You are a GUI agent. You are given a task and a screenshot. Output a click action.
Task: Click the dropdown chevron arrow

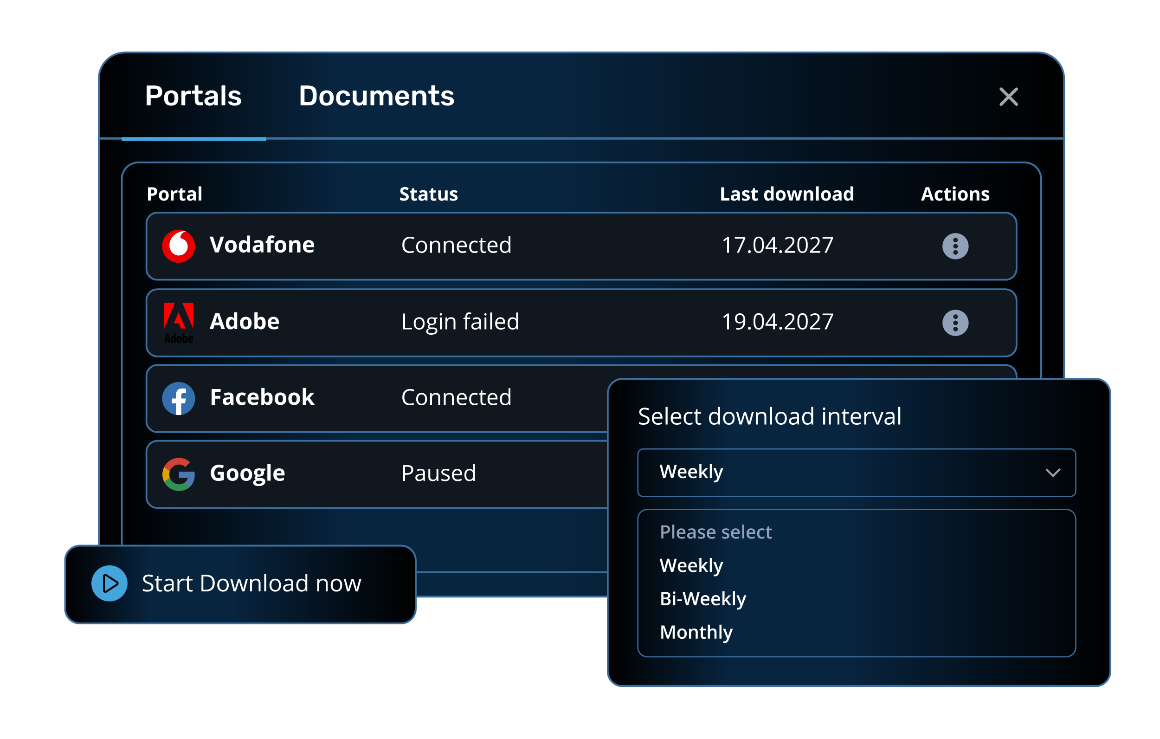[1053, 473]
